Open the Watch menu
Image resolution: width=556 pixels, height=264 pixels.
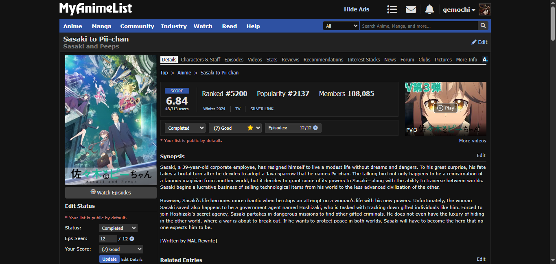(203, 26)
